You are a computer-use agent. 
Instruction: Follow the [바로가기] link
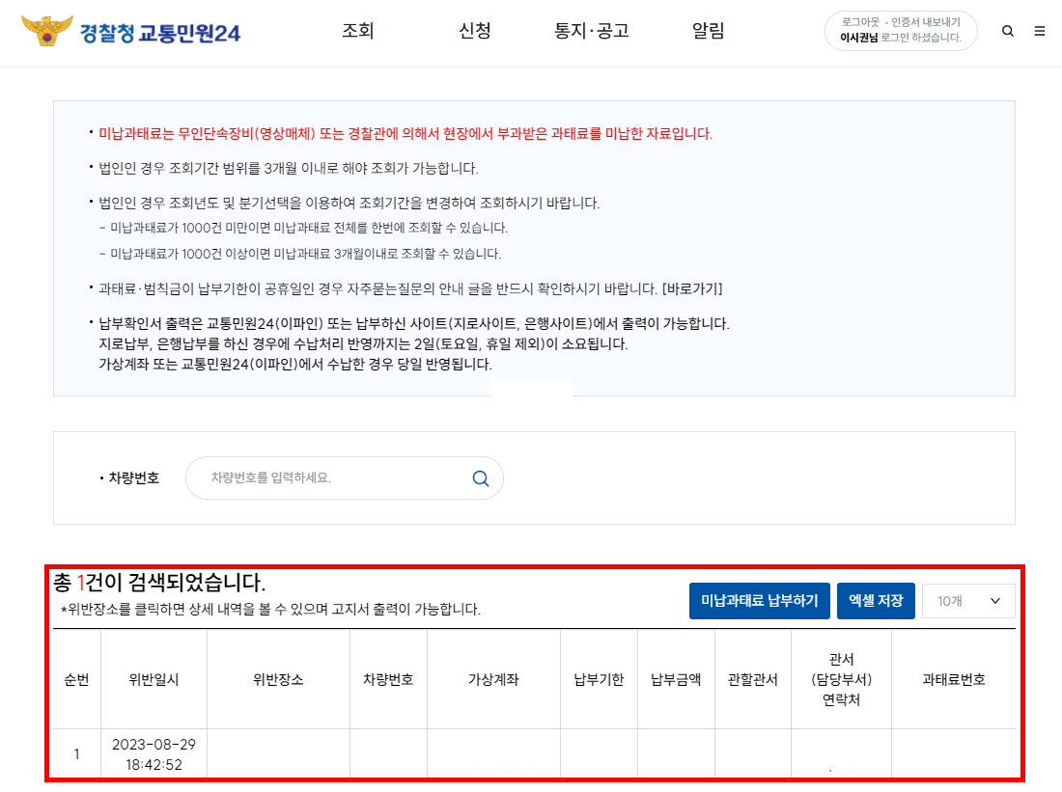click(x=692, y=289)
